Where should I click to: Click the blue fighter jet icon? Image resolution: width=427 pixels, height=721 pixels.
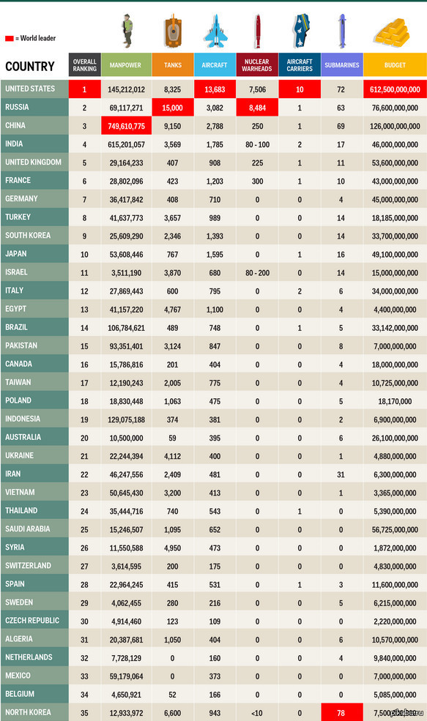pos(215,31)
